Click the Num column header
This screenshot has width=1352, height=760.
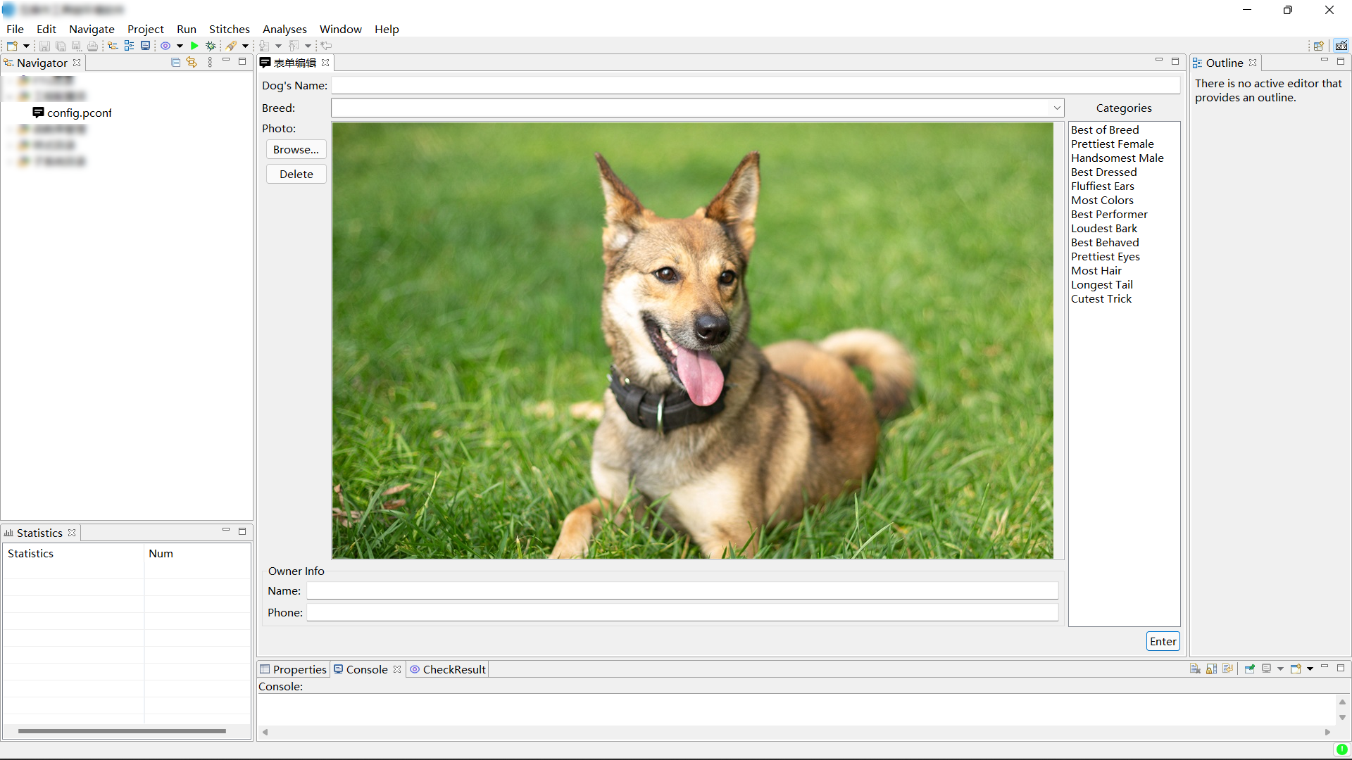(197, 553)
